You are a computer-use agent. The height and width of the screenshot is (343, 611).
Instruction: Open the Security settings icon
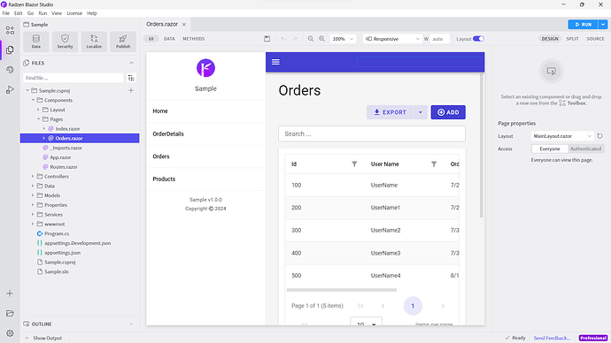click(65, 42)
